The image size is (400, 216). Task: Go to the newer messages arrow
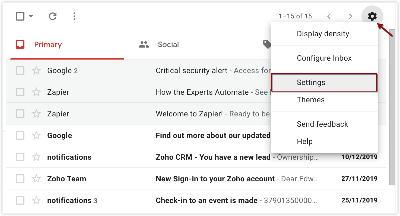tap(329, 17)
